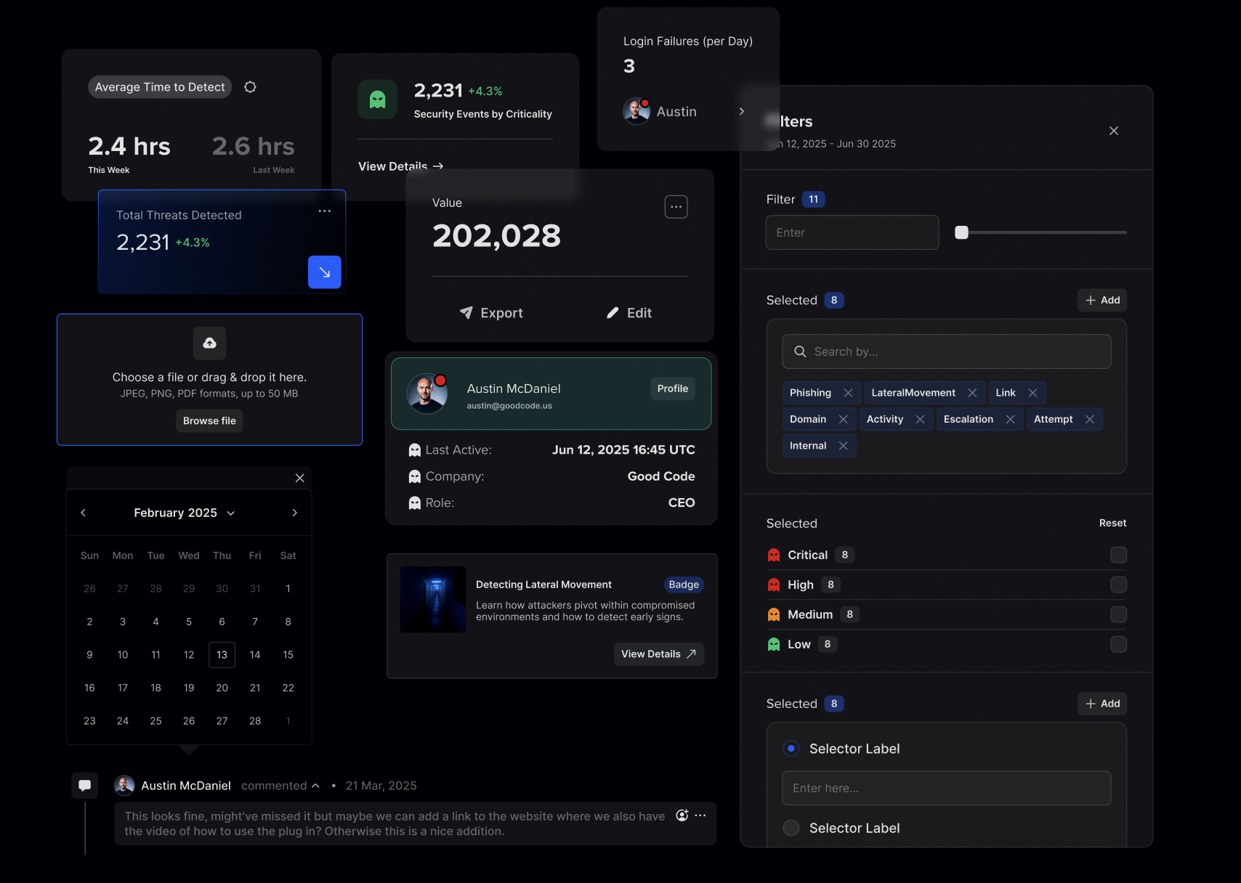1241x883 pixels.
Task: Open the three-dot menu on Total Threats Detected
Action: [325, 211]
